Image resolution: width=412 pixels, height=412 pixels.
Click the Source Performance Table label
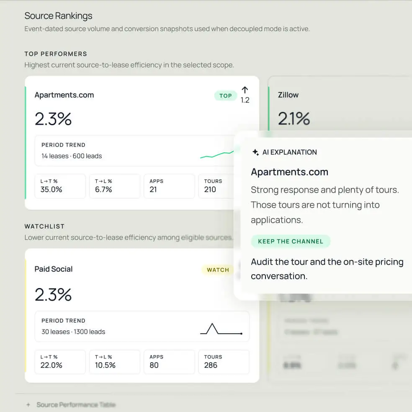(x=76, y=404)
